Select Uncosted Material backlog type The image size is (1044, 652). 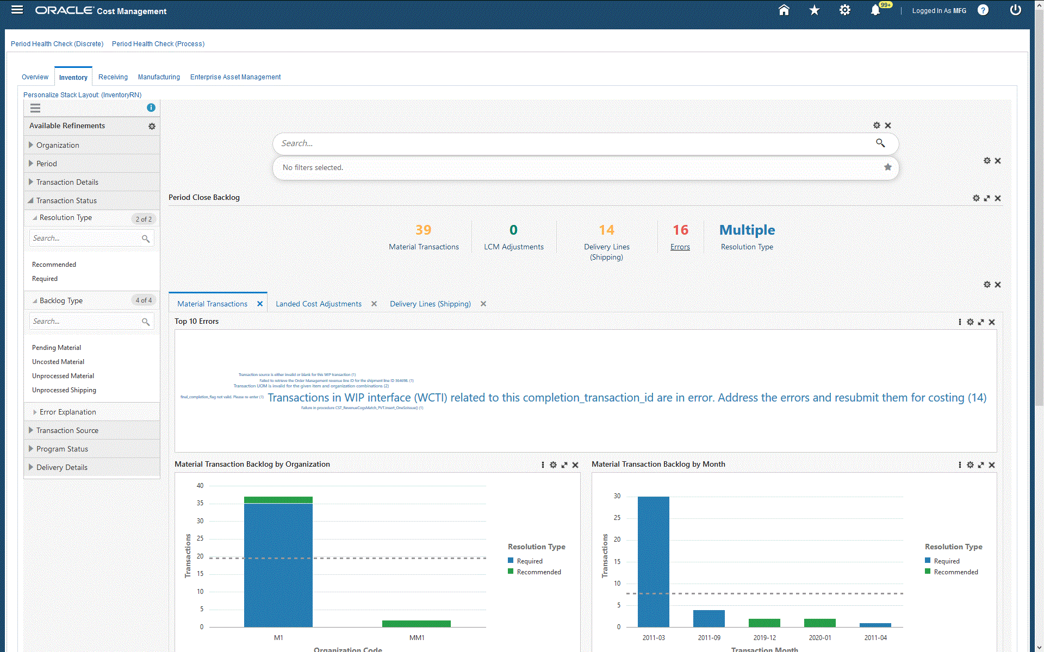58,362
